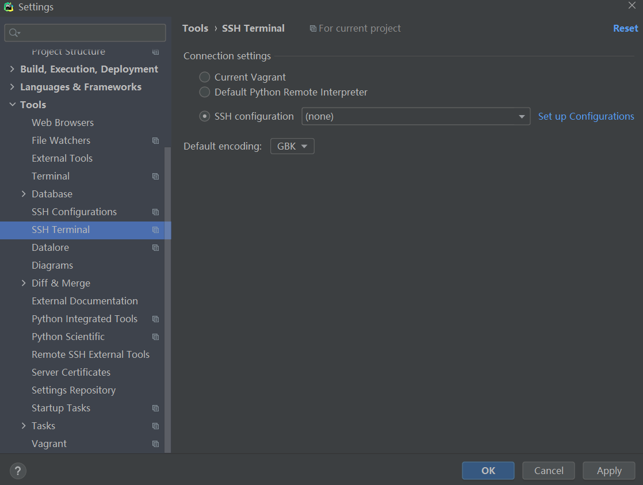This screenshot has width=643, height=485.
Task: Click project-level icon next to Startup Tasks
Action: pyautogui.click(x=155, y=408)
